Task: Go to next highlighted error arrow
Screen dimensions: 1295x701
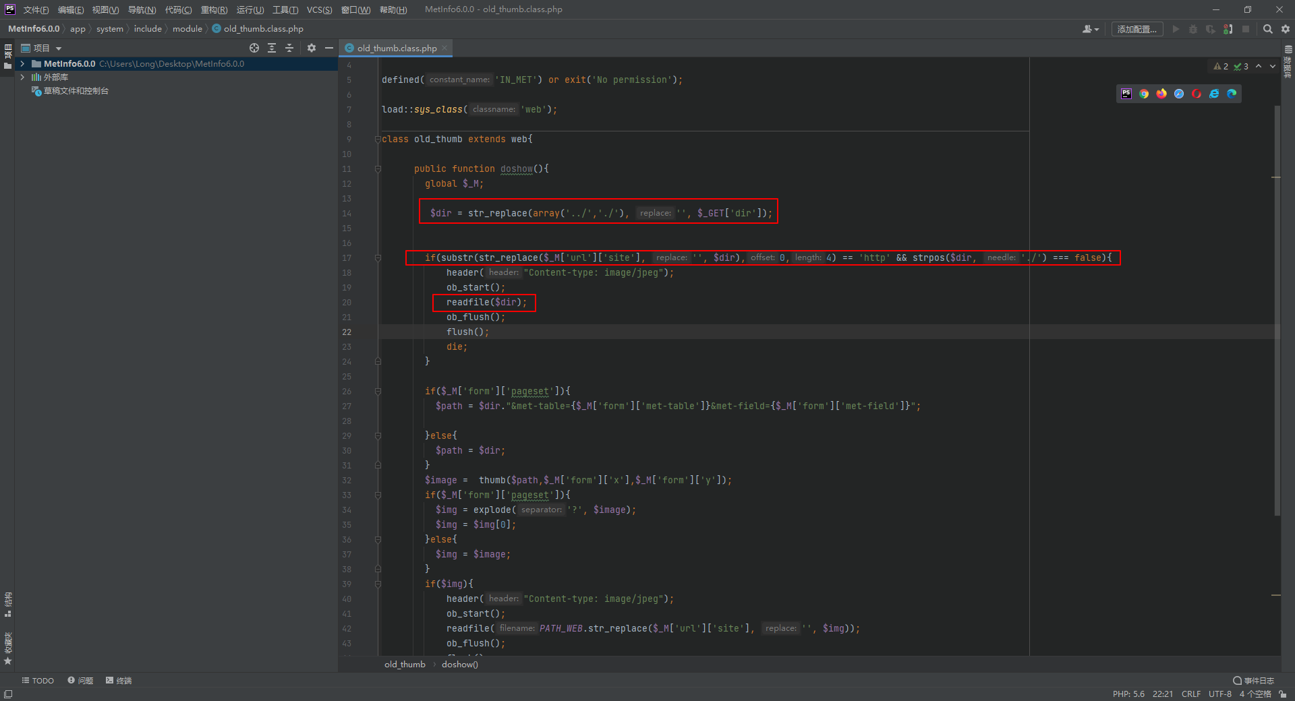Action: 1273,66
